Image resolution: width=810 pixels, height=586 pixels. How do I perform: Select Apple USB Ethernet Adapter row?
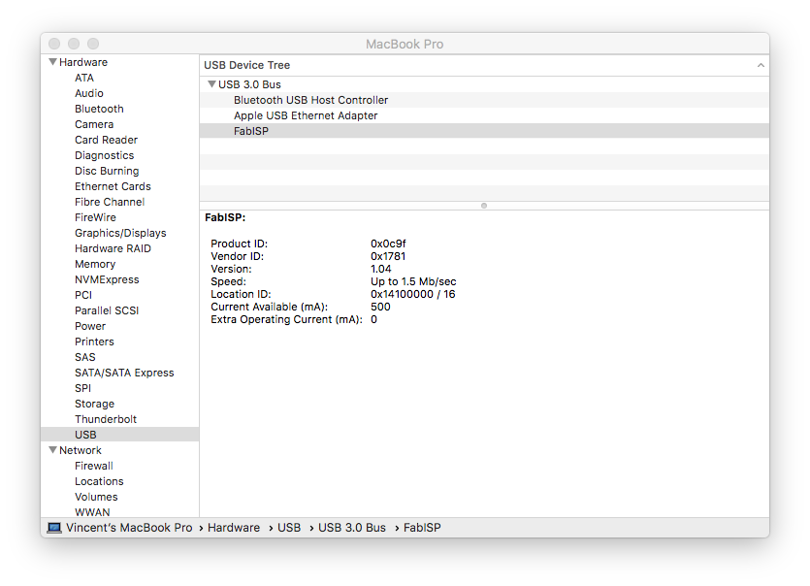(484, 115)
